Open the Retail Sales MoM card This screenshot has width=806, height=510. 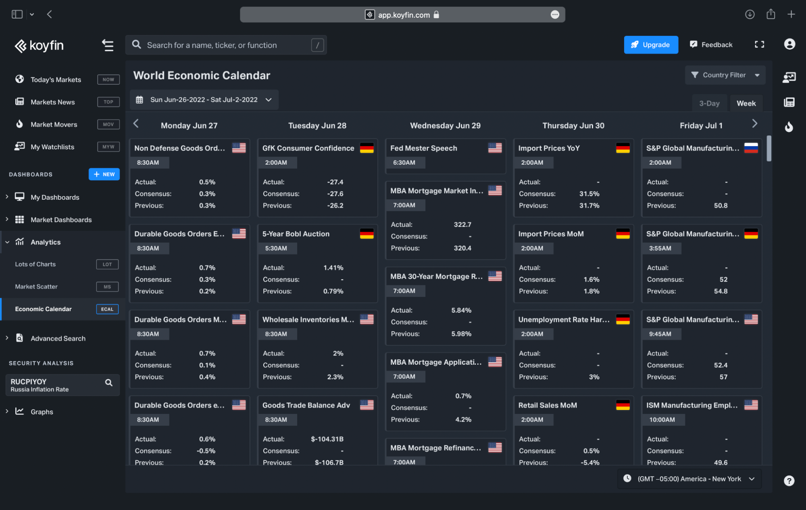pos(573,431)
